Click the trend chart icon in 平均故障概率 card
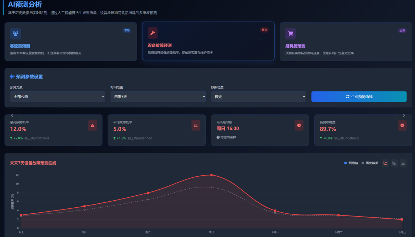The height and width of the screenshot is (237, 415). coord(195,125)
